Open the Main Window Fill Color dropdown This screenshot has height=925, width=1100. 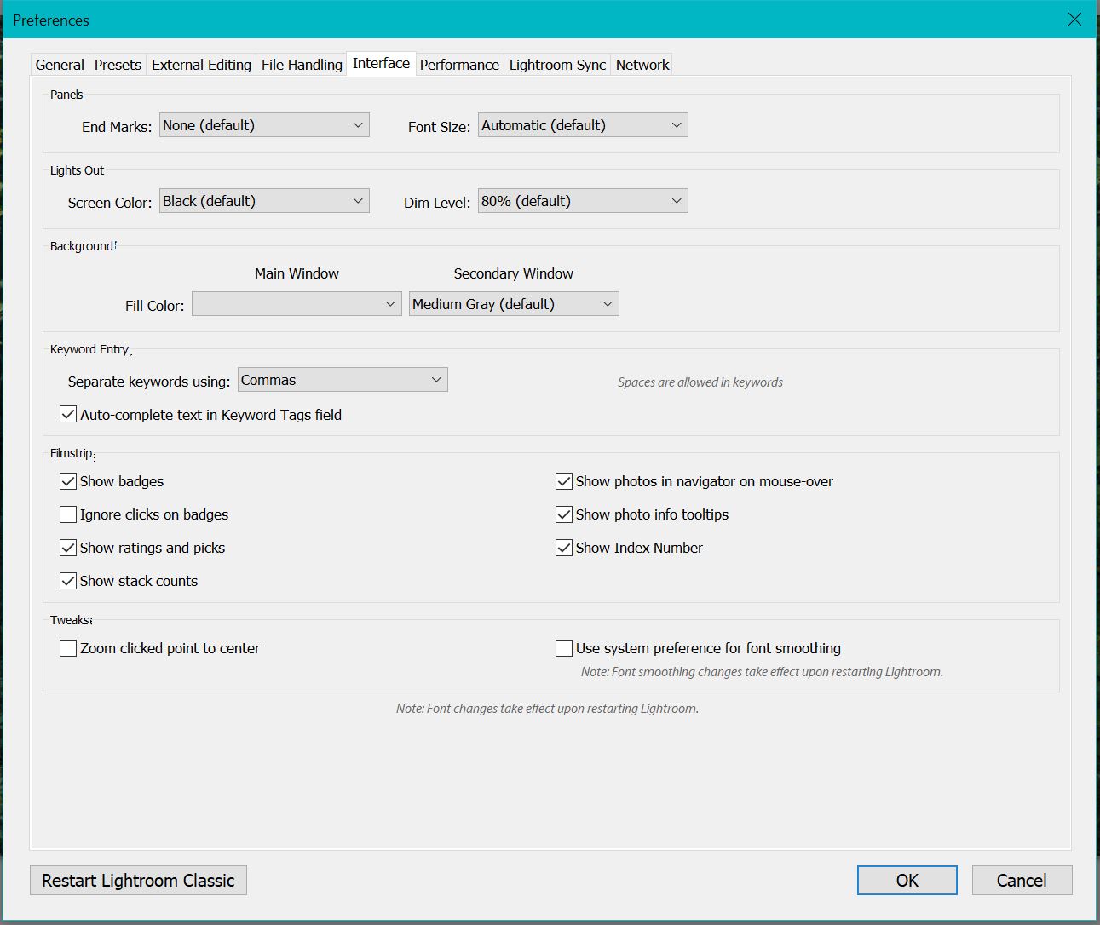pyautogui.click(x=296, y=303)
